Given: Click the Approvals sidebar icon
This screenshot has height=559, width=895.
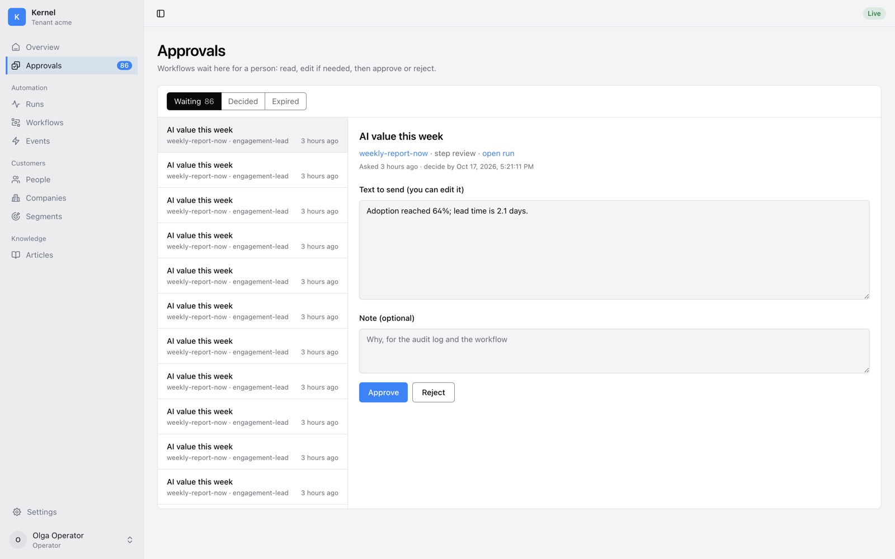Looking at the screenshot, I should click(16, 65).
